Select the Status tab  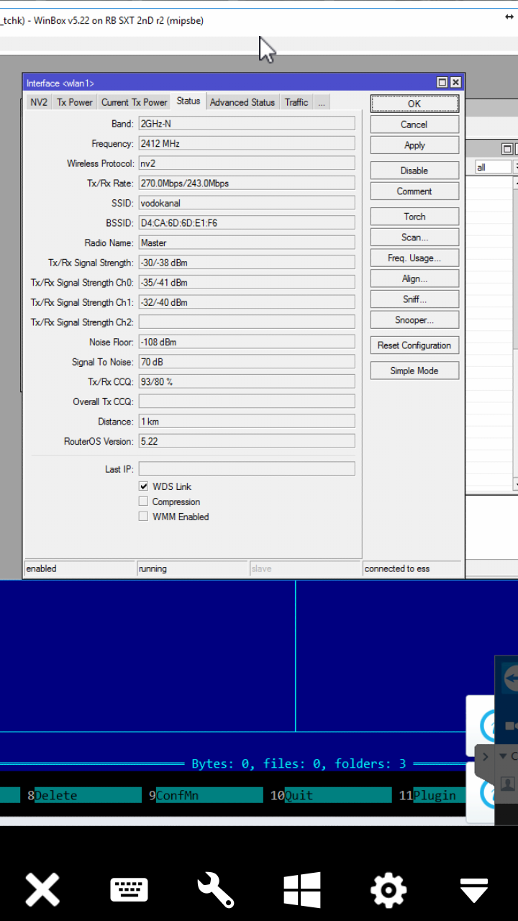click(188, 101)
